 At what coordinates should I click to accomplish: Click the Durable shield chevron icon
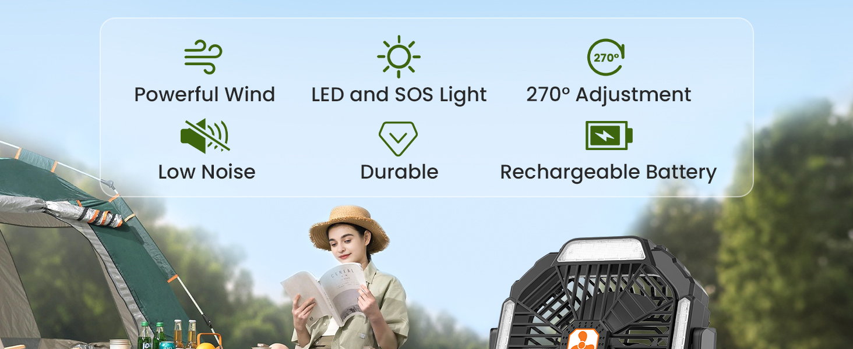[399, 138]
